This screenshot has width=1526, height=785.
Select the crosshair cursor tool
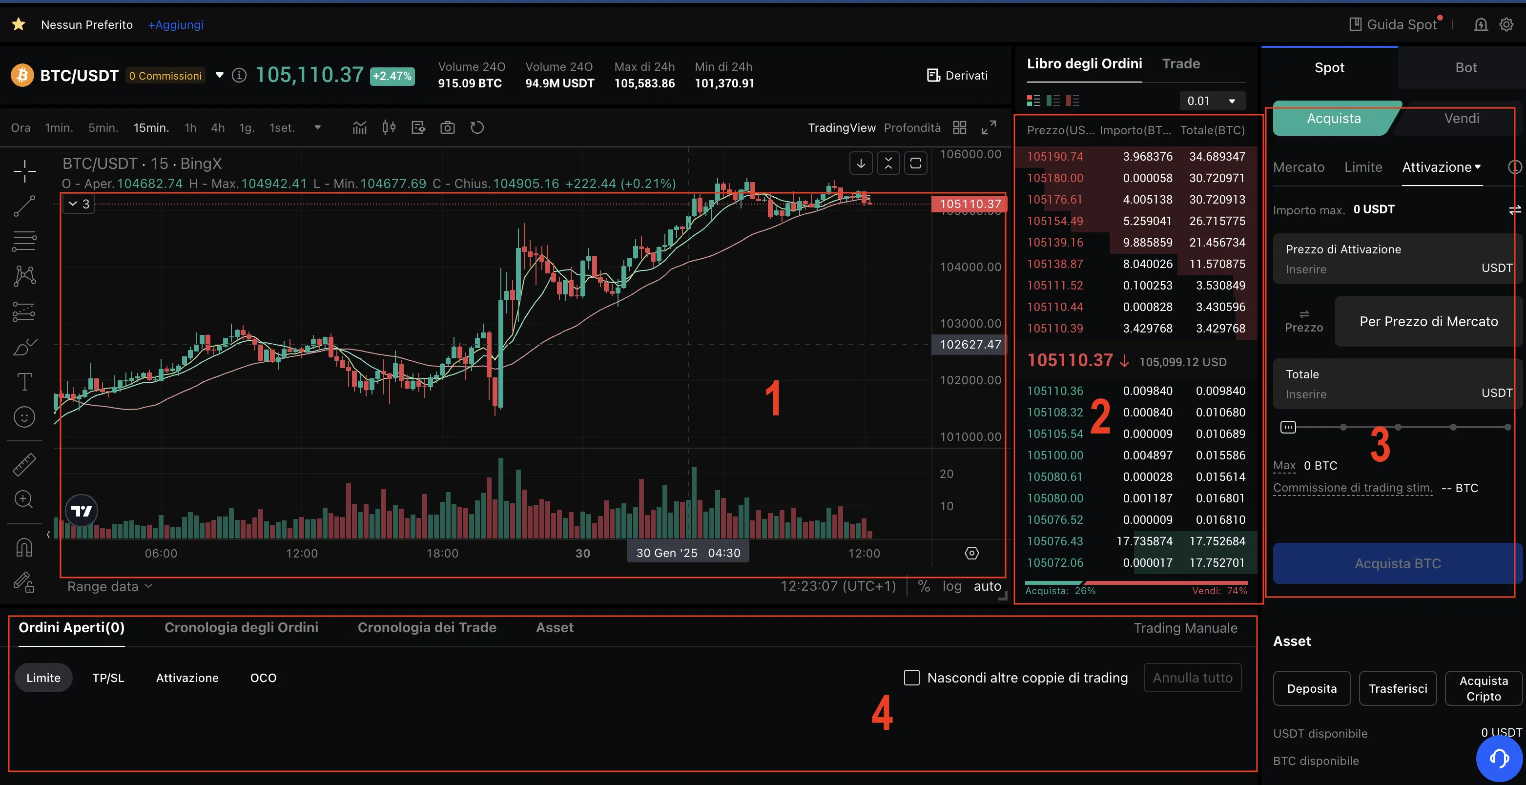[24, 171]
